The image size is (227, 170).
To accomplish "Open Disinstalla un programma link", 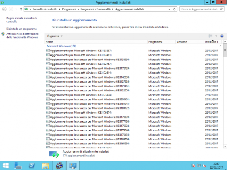I will pyautogui.click(x=22, y=29).
